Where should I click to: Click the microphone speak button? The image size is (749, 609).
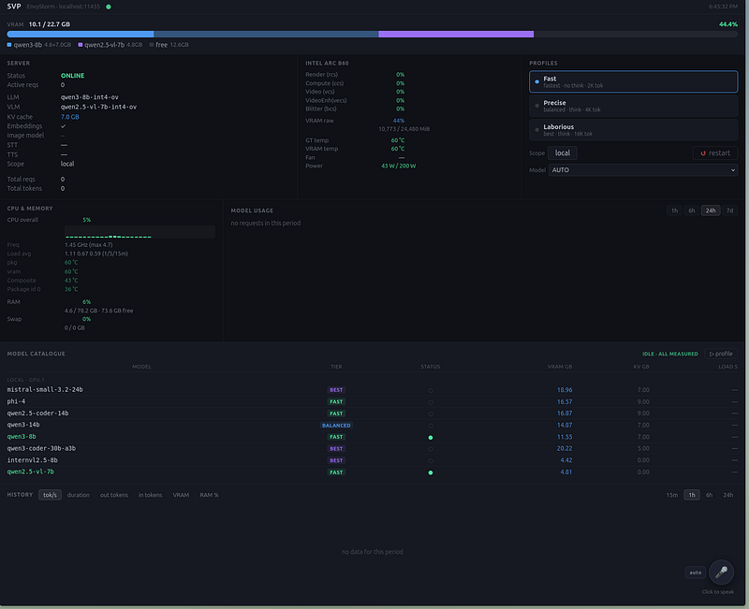[x=721, y=572]
